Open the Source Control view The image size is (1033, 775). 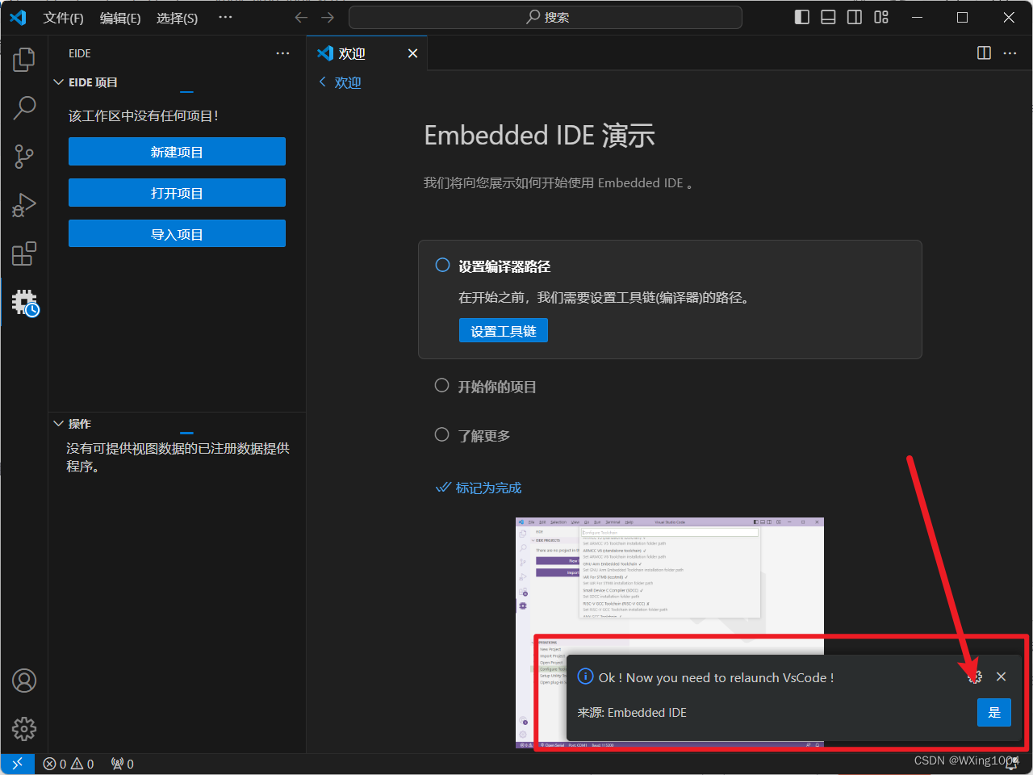pyautogui.click(x=23, y=157)
